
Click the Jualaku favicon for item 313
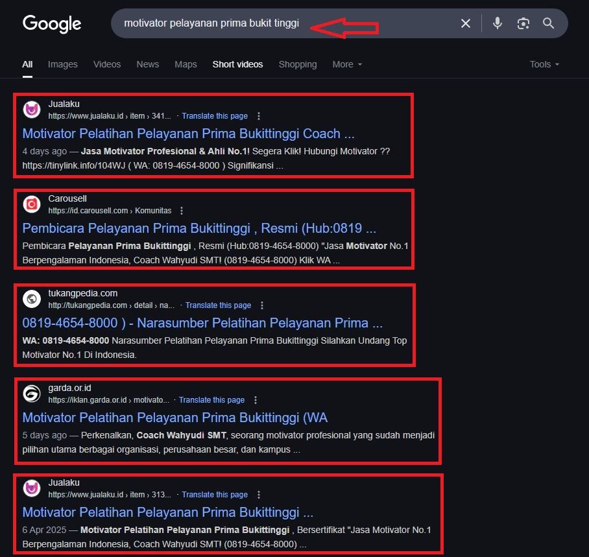(32, 488)
